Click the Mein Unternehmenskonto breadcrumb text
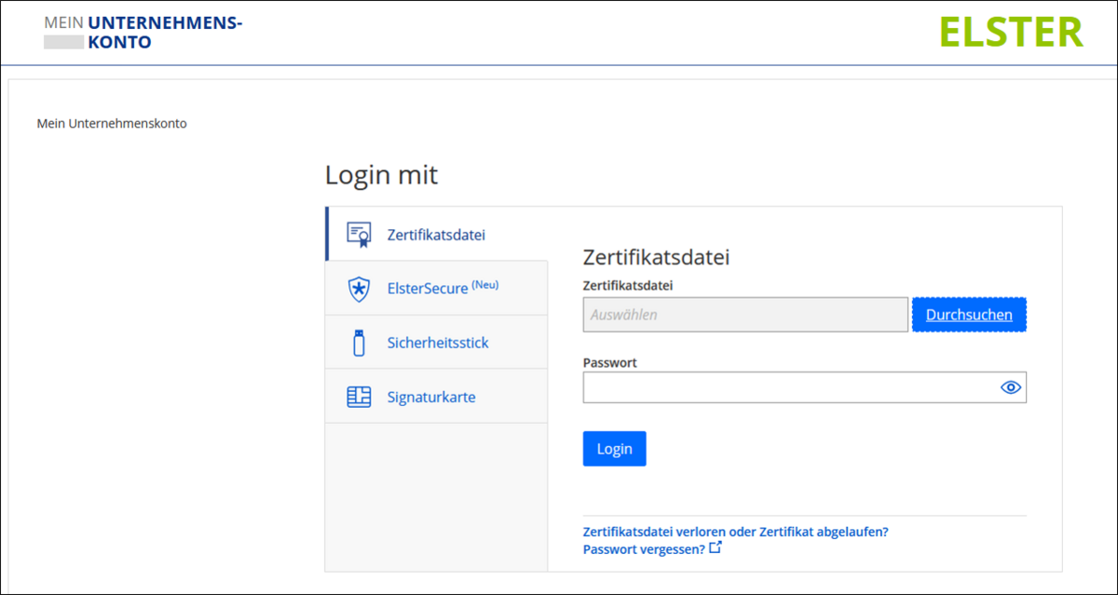This screenshot has width=1118, height=595. pyautogui.click(x=112, y=123)
